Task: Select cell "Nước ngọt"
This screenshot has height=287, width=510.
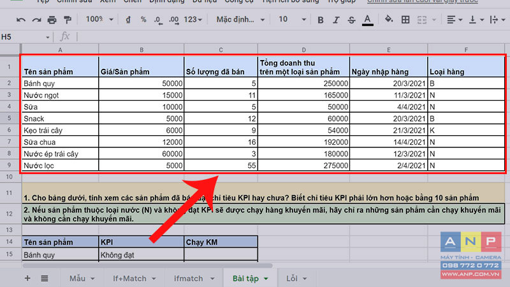Action: [60, 95]
